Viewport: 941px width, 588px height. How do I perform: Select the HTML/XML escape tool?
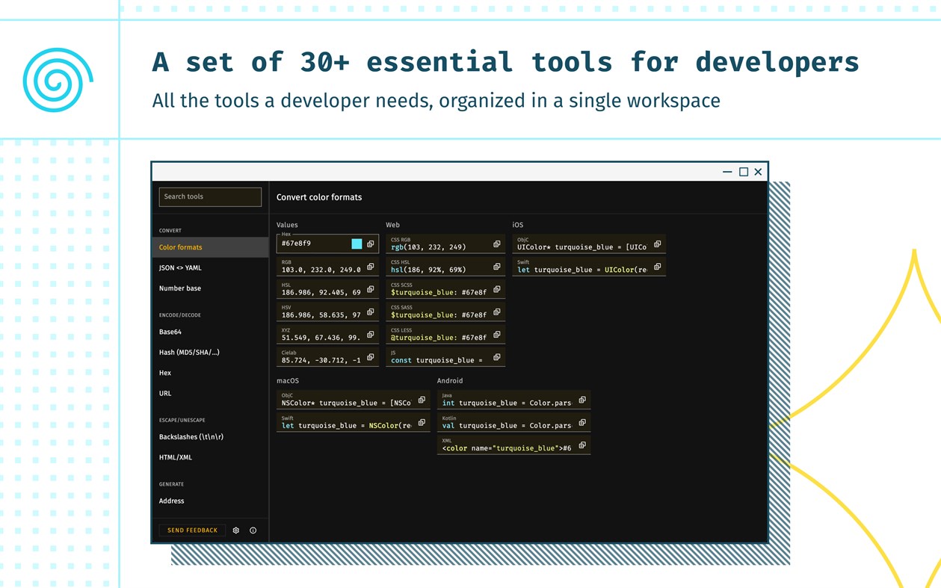pyautogui.click(x=175, y=457)
